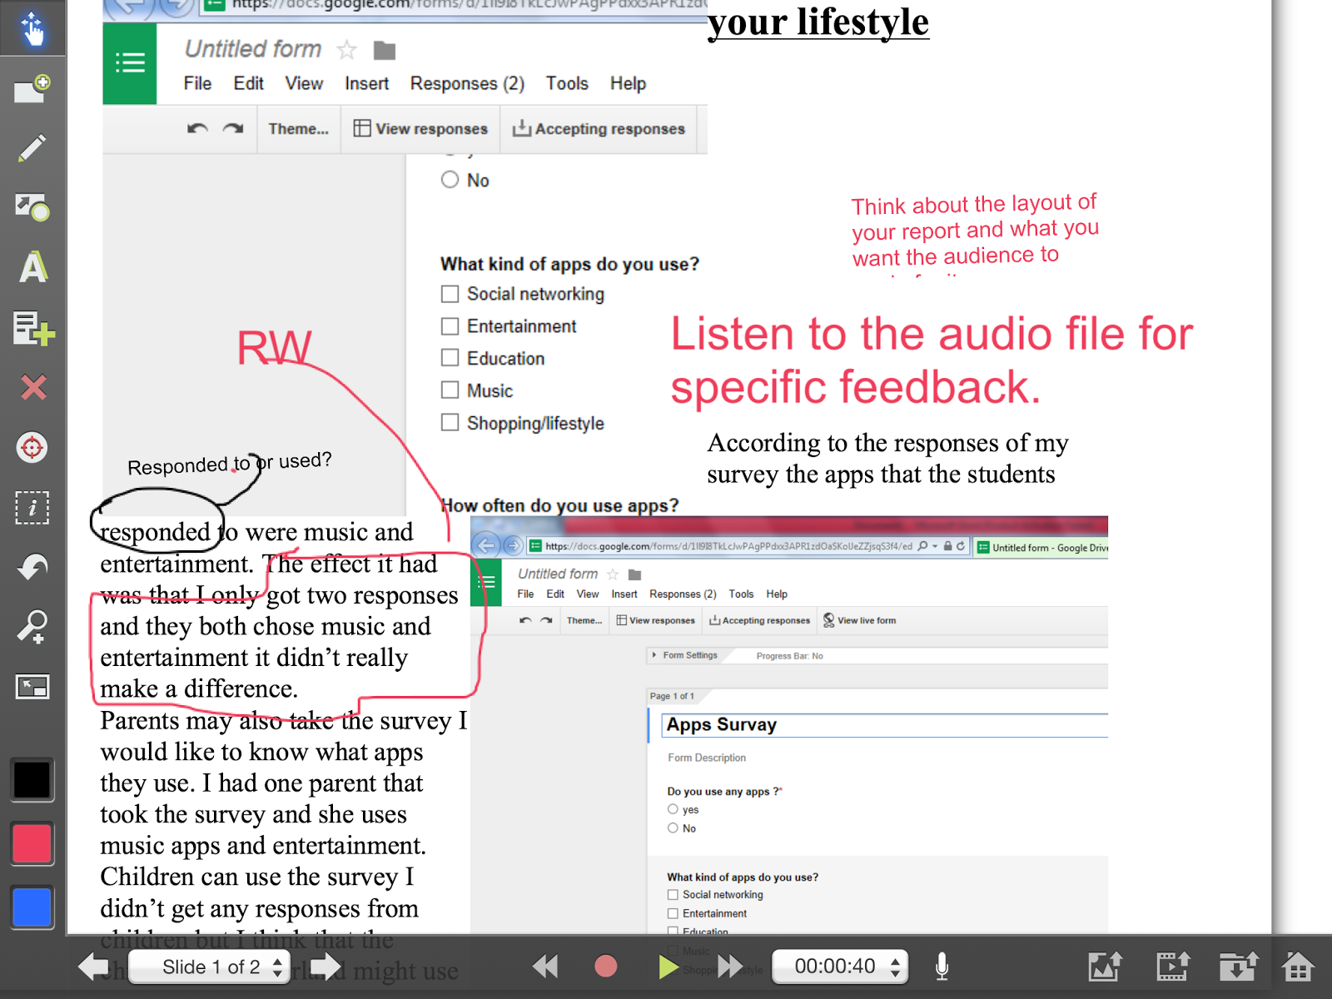Open Tools menu in larger Forms screenshot

click(567, 84)
